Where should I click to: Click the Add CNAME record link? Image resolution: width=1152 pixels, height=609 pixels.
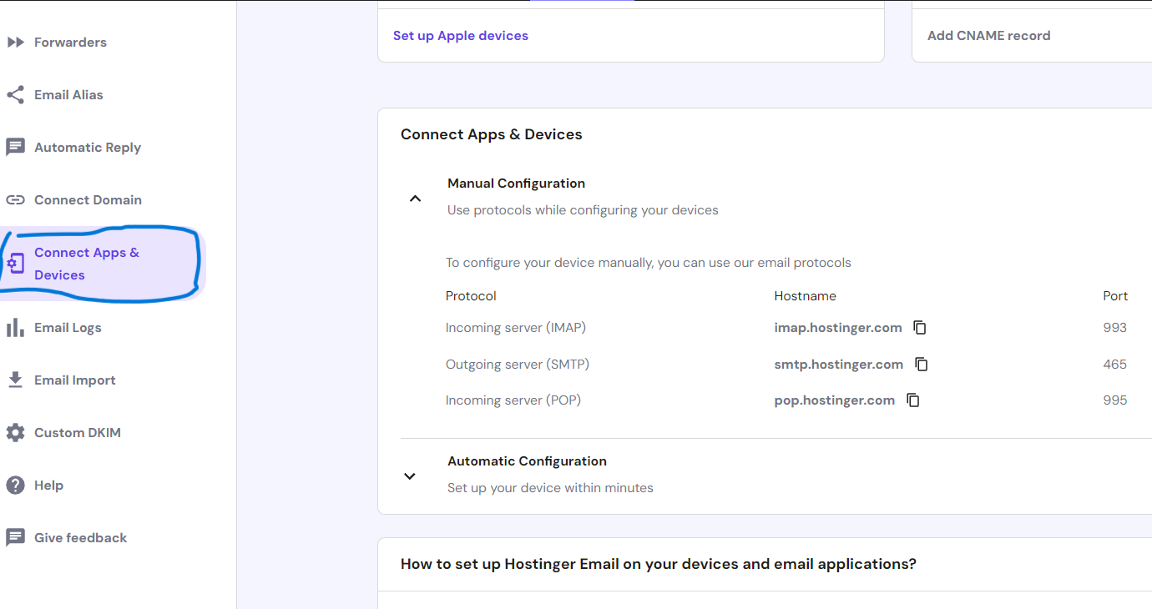pyautogui.click(x=988, y=36)
